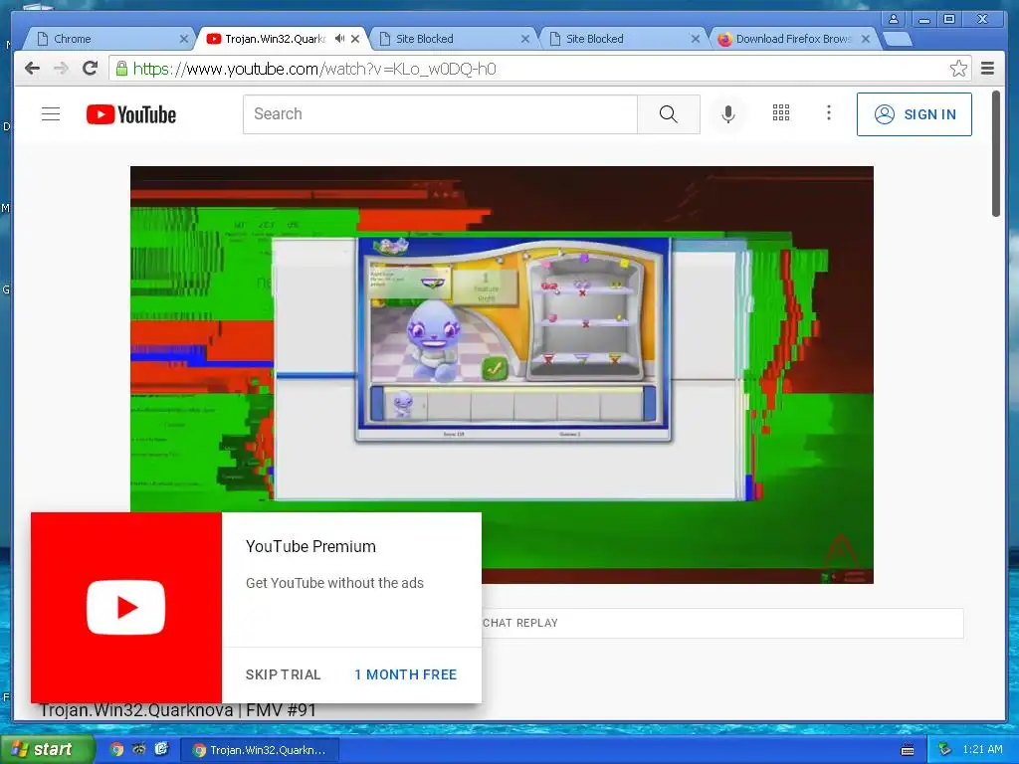Viewport: 1019px width, 764px height.
Task: Open the YouTube apps grid
Action: coord(781,113)
